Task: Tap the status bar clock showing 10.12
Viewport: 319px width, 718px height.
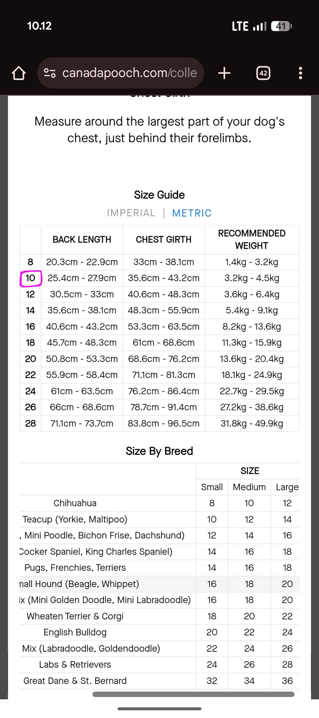Action: (39, 26)
